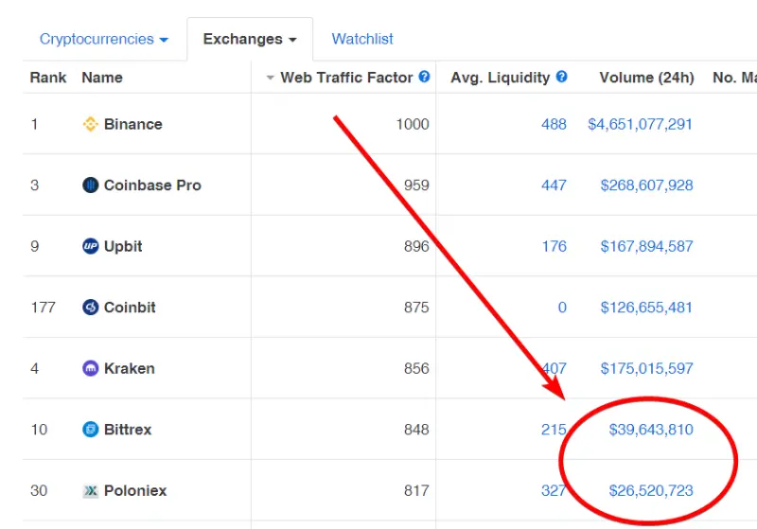
Task: Click Kraken volume $175,015,597
Action: [x=646, y=369]
